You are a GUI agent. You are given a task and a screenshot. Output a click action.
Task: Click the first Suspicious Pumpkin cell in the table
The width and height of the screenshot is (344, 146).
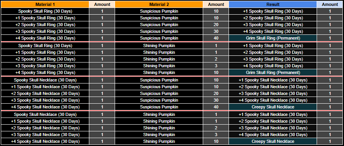(159, 11)
